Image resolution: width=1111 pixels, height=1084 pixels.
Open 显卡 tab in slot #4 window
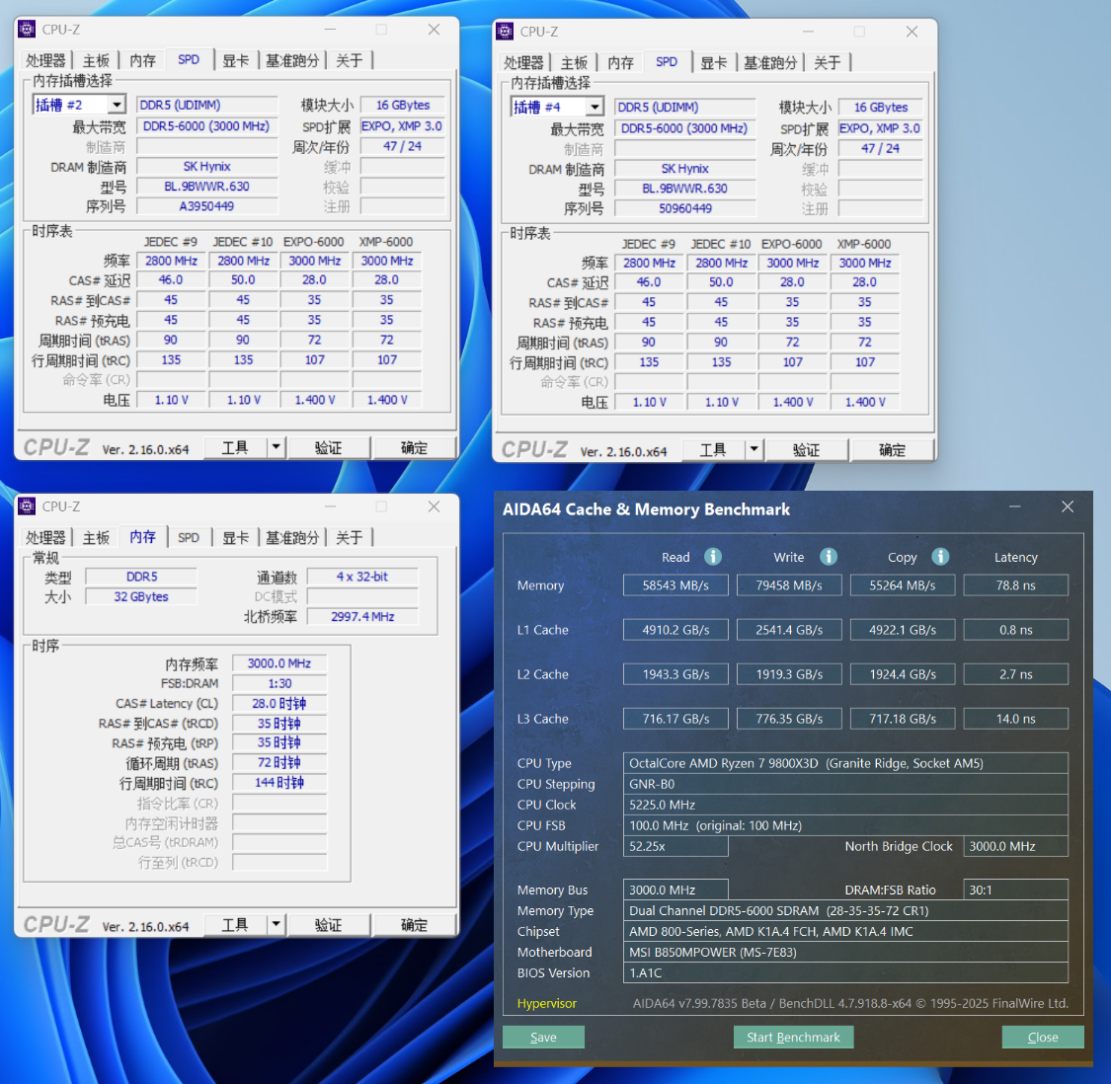(x=714, y=62)
